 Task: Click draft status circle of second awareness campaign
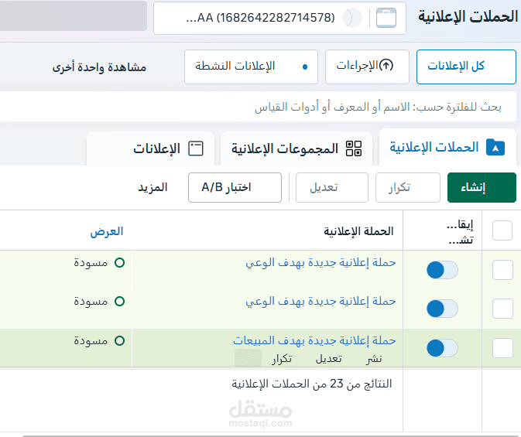coord(119,301)
